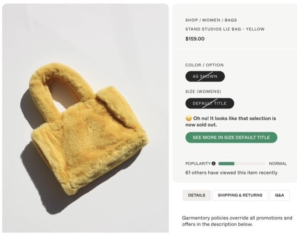Click the popularity info icon
The image size is (297, 235).
(x=213, y=163)
